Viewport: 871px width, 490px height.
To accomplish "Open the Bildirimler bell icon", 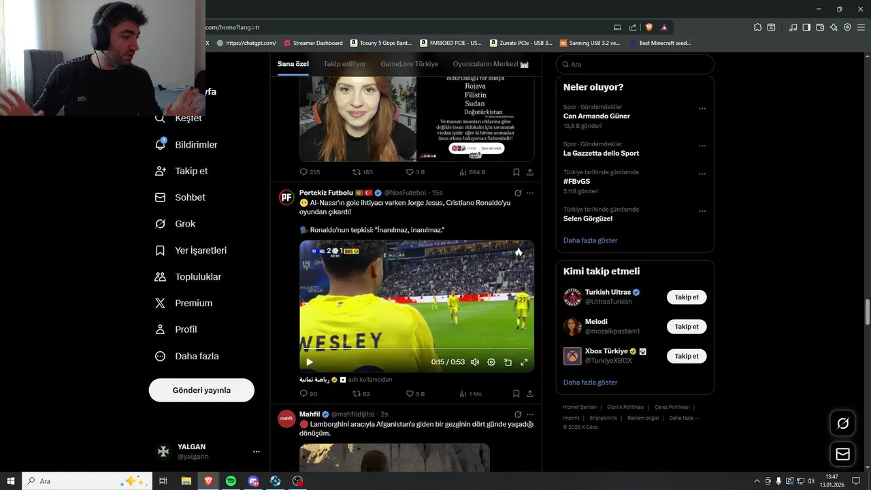I will [161, 144].
